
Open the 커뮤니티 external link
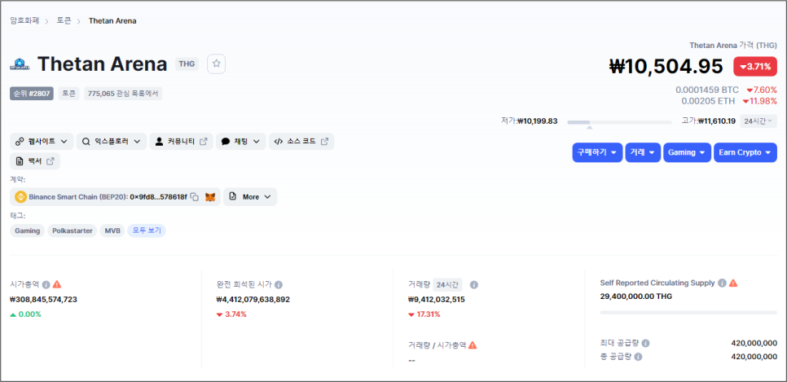[182, 142]
